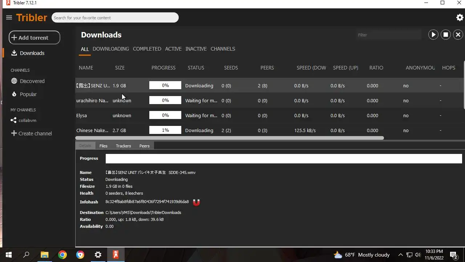Open the hamburger menu next to Tribler logo

click(9, 17)
